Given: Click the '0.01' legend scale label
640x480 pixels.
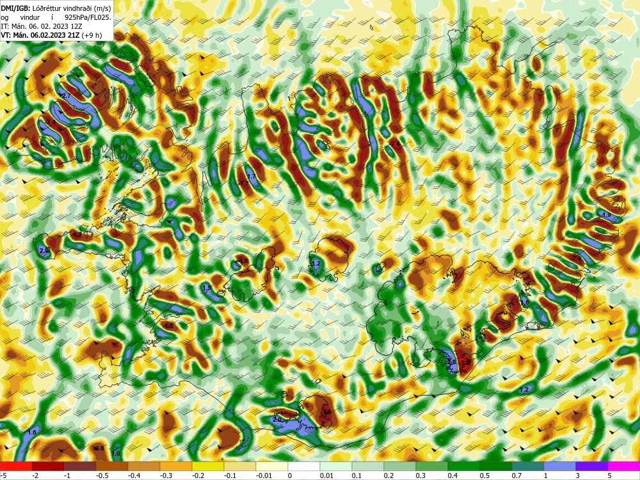Looking at the screenshot, I should (326, 475).
